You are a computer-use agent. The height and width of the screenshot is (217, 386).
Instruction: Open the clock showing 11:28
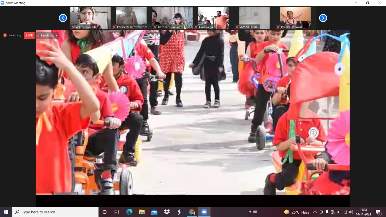(364, 212)
